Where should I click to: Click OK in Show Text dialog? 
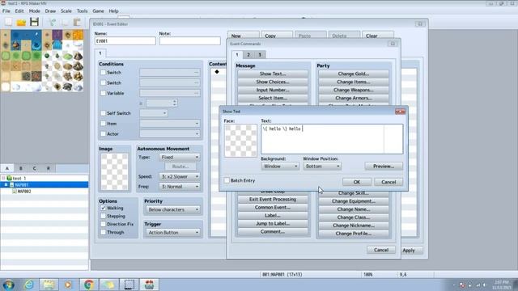(357, 182)
